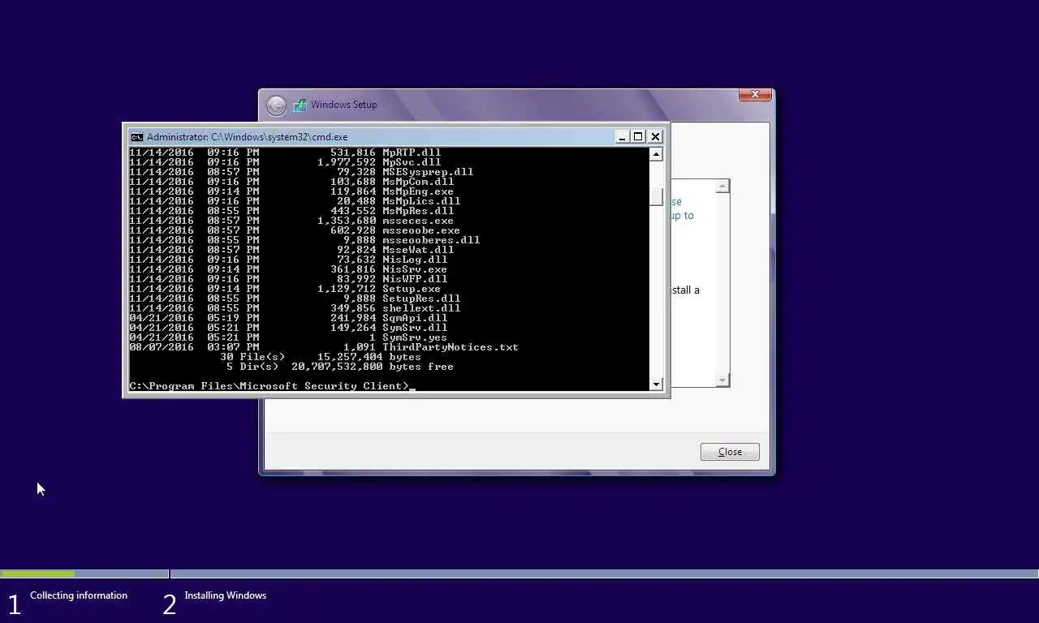This screenshot has width=1039, height=623.
Task: Click the Close button in Windows Setup
Action: coord(730,452)
